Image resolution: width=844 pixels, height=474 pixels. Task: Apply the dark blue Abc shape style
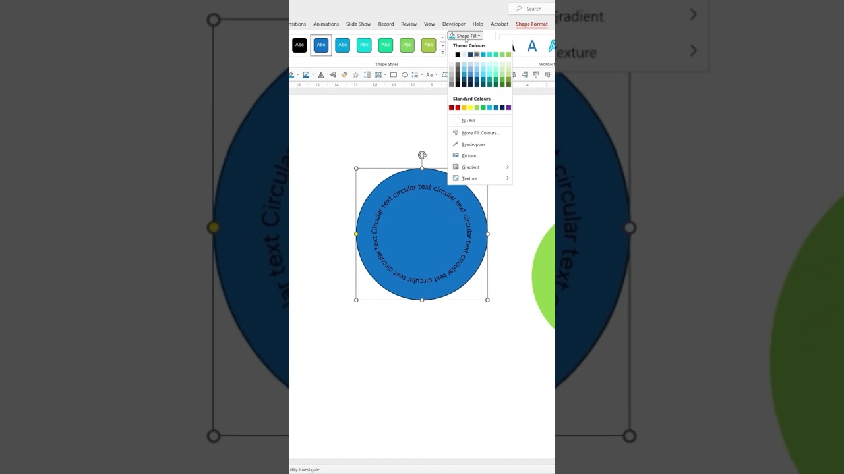(x=321, y=45)
